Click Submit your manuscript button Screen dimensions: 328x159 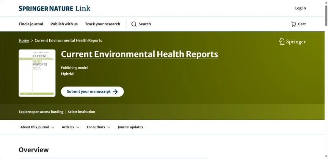[92, 92]
